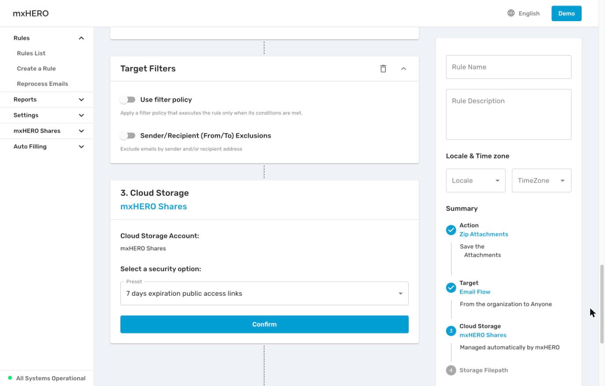Click the Demo account button
This screenshot has width=605, height=386.
(x=566, y=13)
